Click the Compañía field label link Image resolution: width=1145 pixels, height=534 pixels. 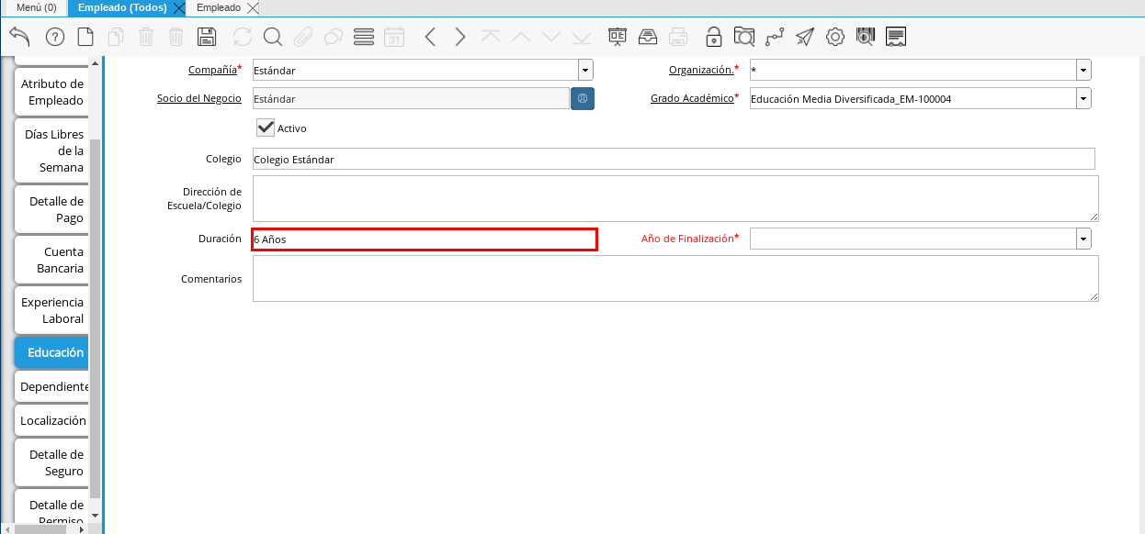(x=212, y=70)
